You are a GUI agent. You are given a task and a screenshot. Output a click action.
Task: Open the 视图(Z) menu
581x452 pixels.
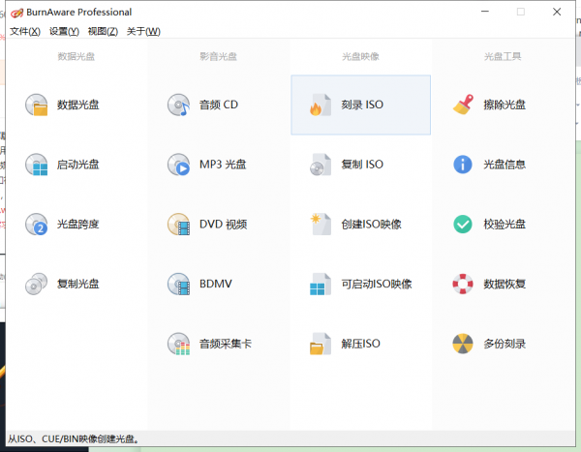103,32
